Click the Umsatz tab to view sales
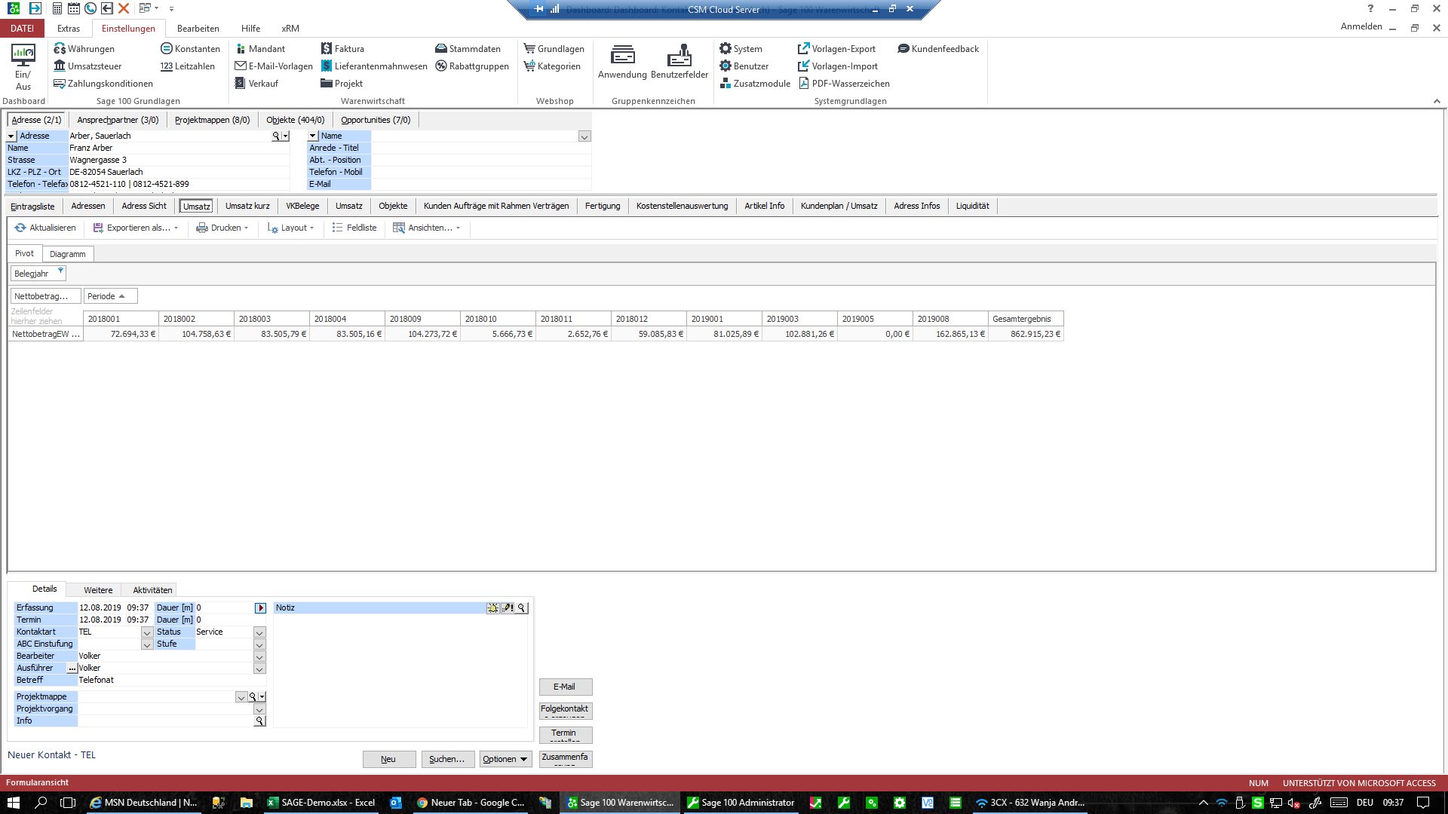This screenshot has height=814, width=1448. click(x=196, y=206)
